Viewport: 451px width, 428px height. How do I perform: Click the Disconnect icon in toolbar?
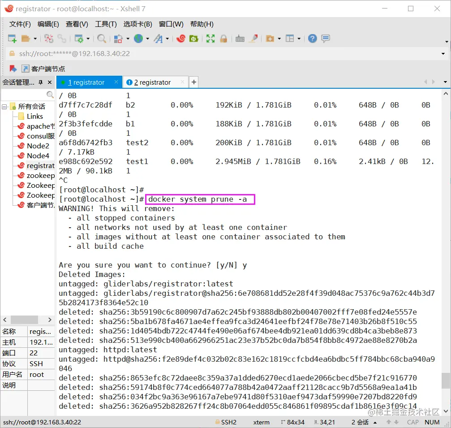tap(49, 38)
